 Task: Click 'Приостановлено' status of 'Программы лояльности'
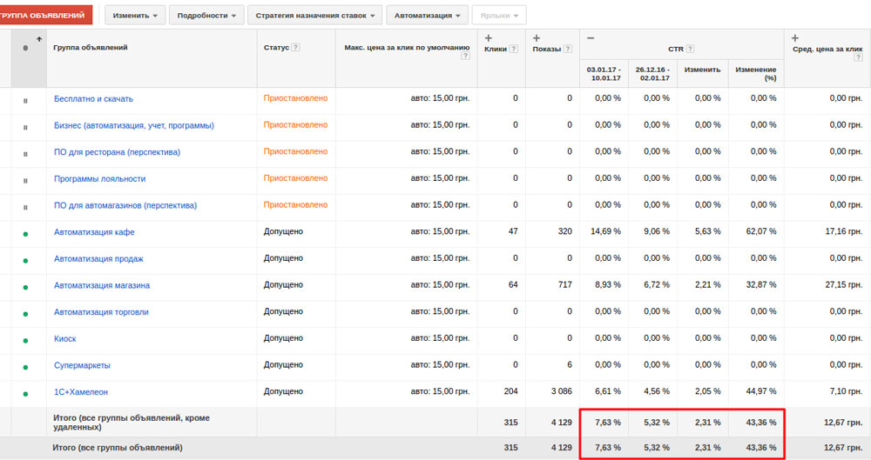295,178
